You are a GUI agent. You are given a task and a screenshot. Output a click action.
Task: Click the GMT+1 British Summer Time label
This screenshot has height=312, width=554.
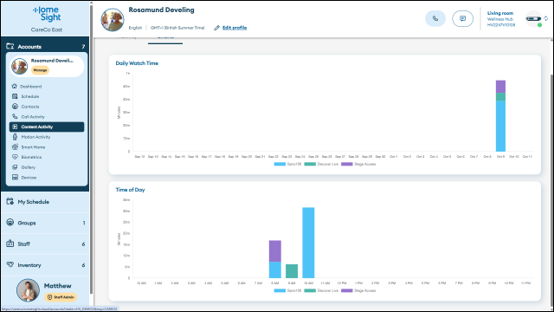pyautogui.click(x=177, y=28)
